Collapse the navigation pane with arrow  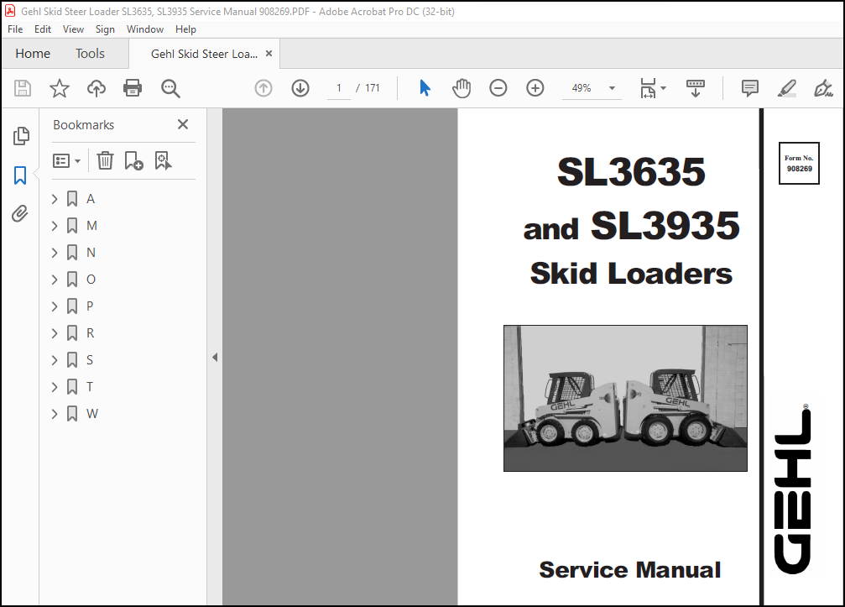point(215,357)
